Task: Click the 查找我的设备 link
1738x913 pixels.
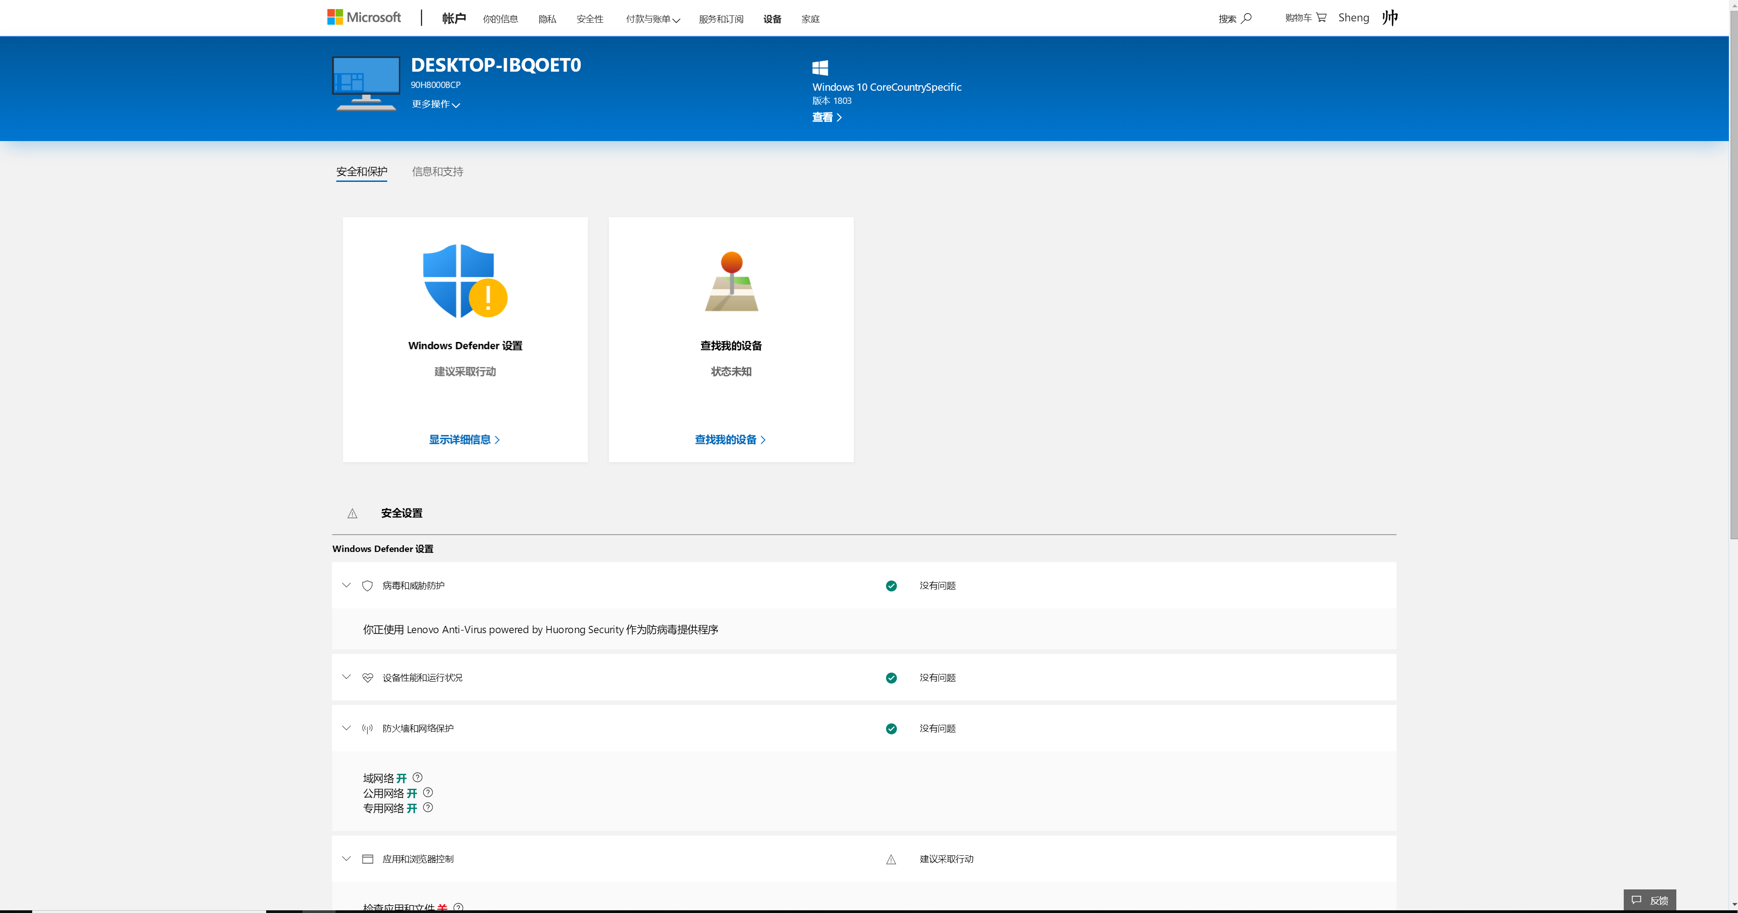Action: pyautogui.click(x=730, y=439)
